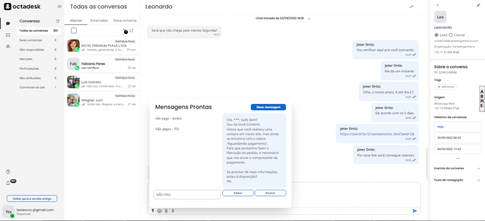Viewport: 485px width, 221px height.
Task: Tick the select-all conversations checkbox
Action: click(x=74, y=31)
